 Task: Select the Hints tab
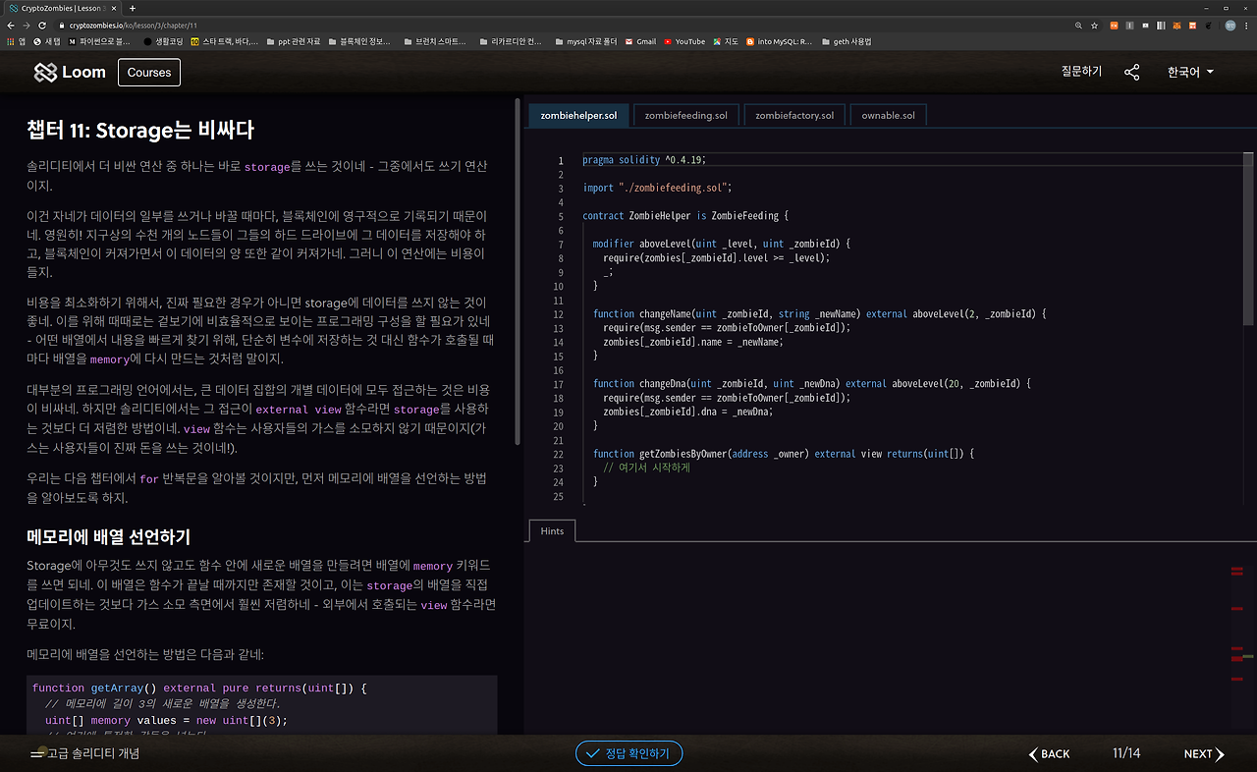[x=552, y=531]
